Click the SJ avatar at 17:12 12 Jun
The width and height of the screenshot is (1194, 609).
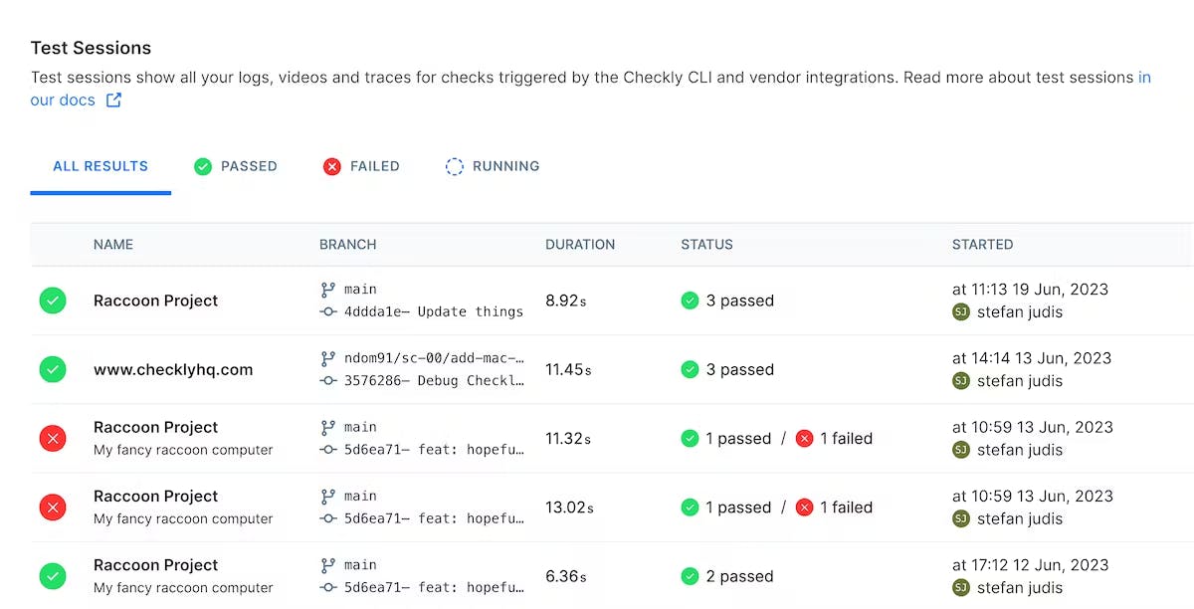(960, 587)
